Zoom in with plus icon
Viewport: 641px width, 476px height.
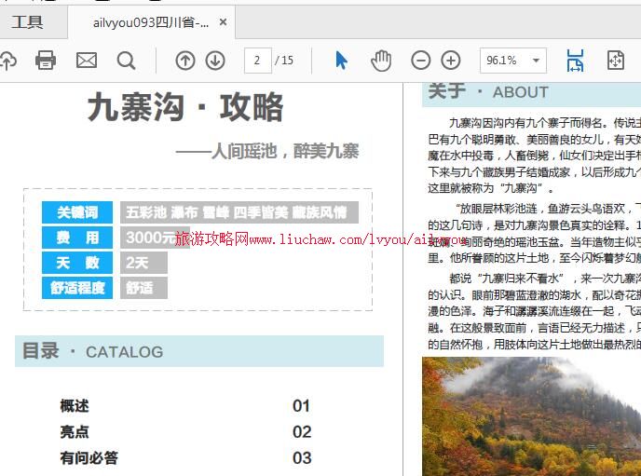[x=451, y=61]
